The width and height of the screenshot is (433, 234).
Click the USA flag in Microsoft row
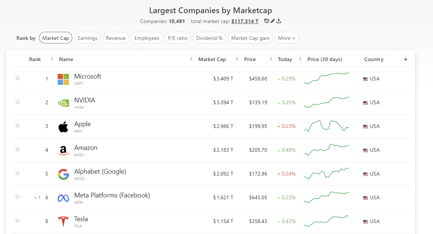click(365, 79)
